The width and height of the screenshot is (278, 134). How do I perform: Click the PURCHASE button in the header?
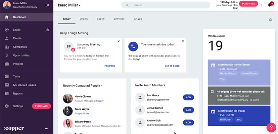coord(249,4)
